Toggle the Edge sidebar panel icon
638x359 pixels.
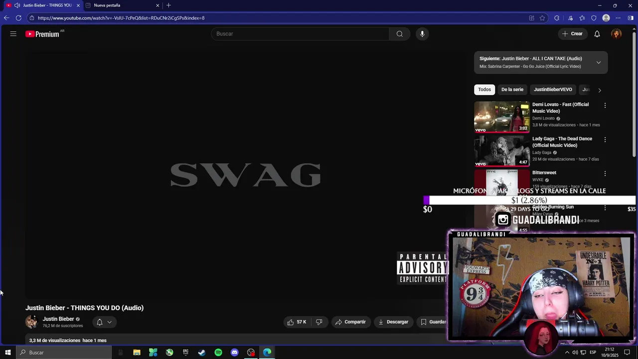point(631,18)
